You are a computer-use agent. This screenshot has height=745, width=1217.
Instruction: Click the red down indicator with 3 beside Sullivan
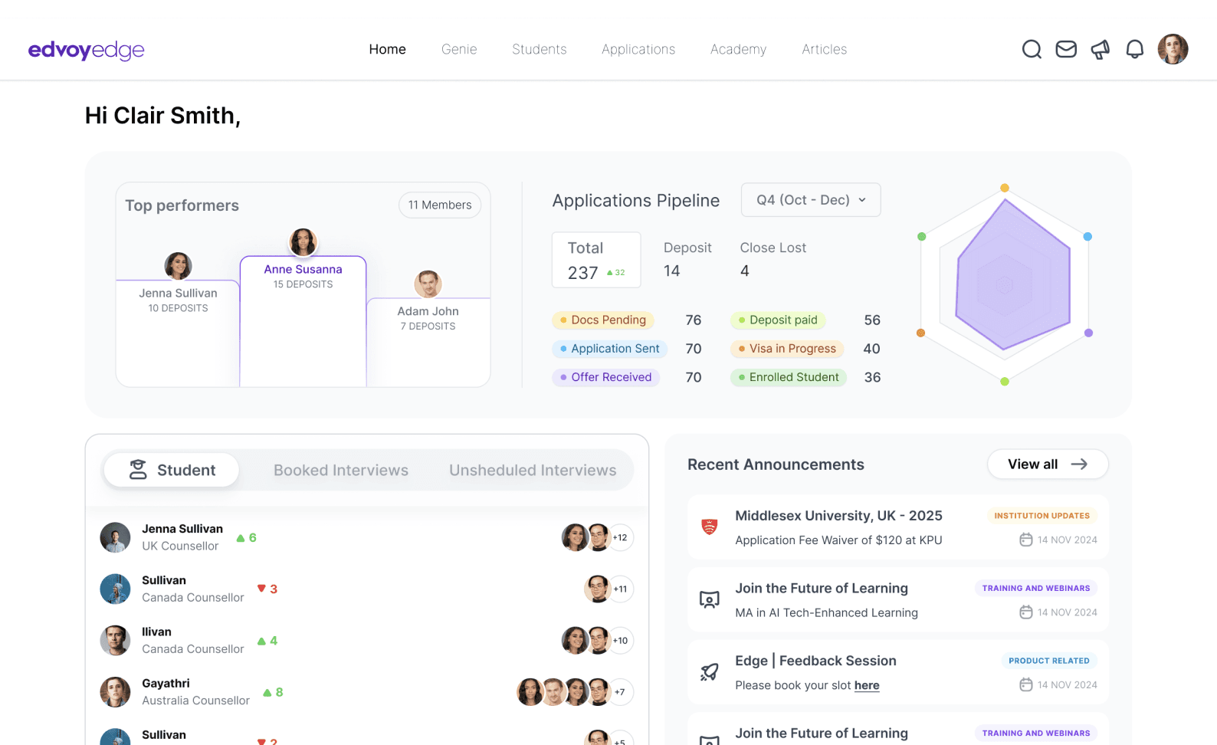pos(267,589)
